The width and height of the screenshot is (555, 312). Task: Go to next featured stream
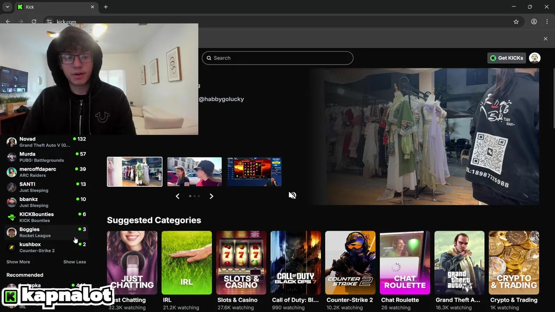[211, 196]
